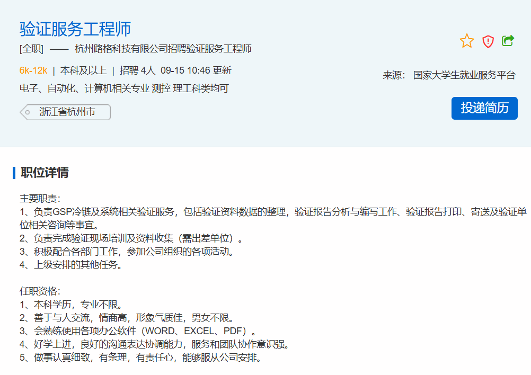Click the [全职] job type label
The height and width of the screenshot is (375, 531).
pyautogui.click(x=31, y=49)
